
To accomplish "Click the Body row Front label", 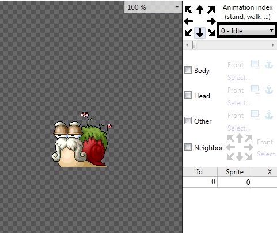I will pyautogui.click(x=236, y=65).
